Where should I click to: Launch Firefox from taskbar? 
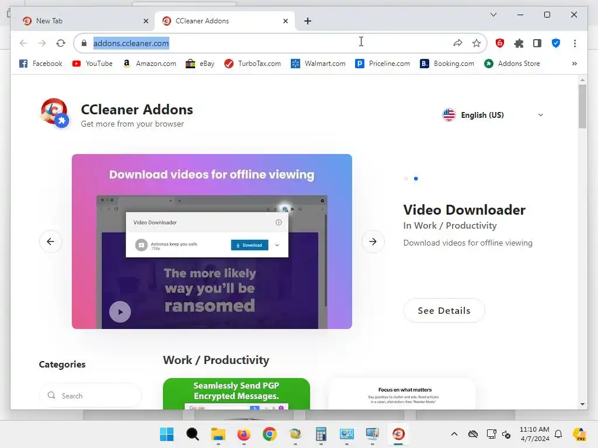tap(244, 434)
